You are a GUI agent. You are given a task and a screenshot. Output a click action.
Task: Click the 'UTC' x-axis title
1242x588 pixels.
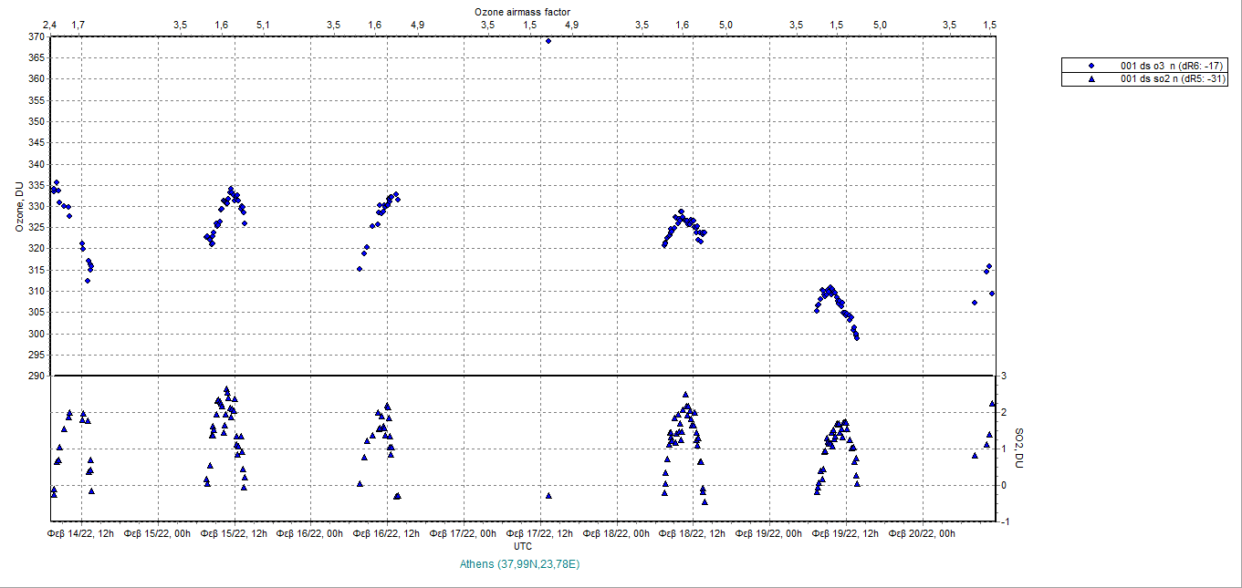pyautogui.click(x=523, y=546)
